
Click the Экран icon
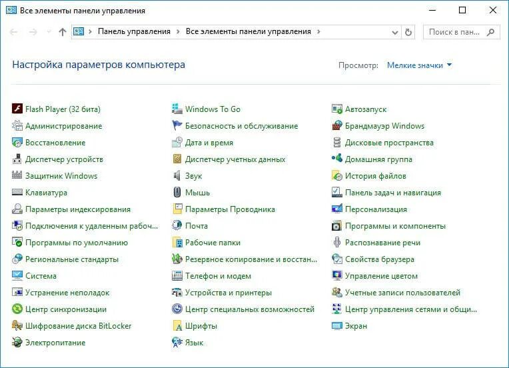pos(337,325)
